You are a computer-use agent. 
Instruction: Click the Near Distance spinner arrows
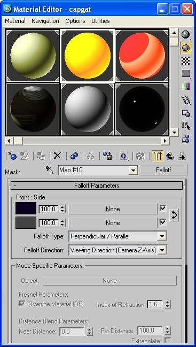tap(90, 331)
